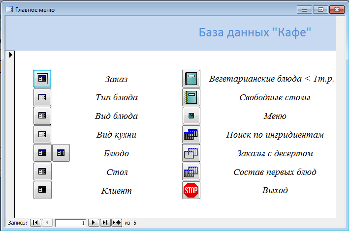This screenshot has width=349, height=231.
Task: Open the Меню report icon
Action: (191, 115)
